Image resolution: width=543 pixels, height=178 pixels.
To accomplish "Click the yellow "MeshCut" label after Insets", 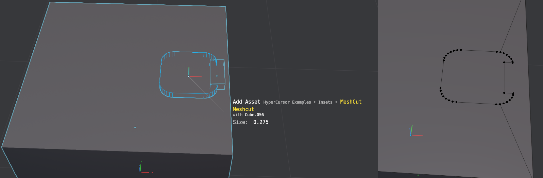I will click(x=351, y=102).
